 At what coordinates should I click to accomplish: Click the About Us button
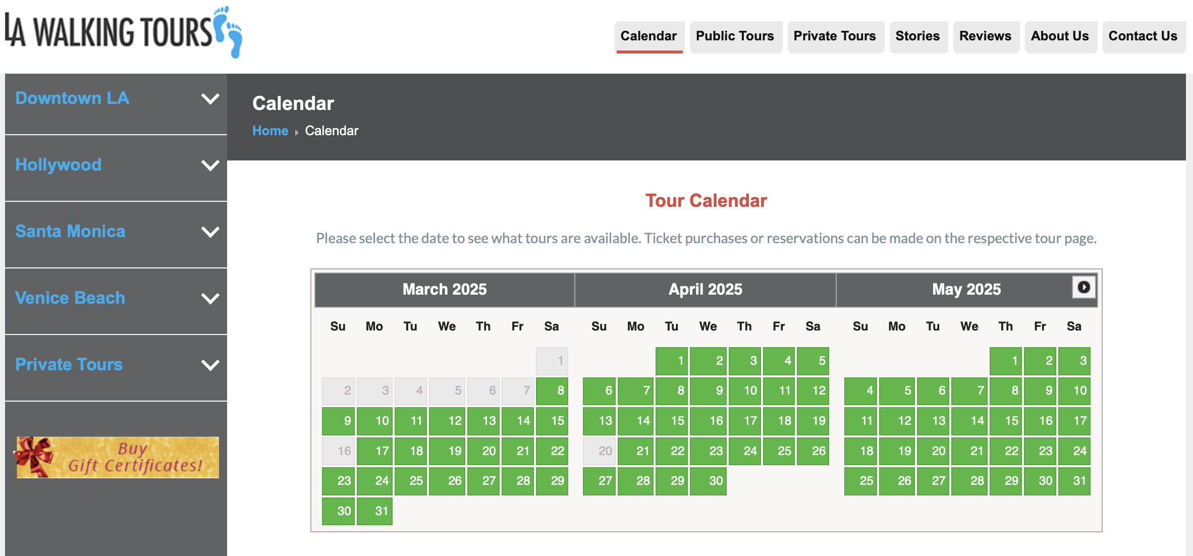1060,36
